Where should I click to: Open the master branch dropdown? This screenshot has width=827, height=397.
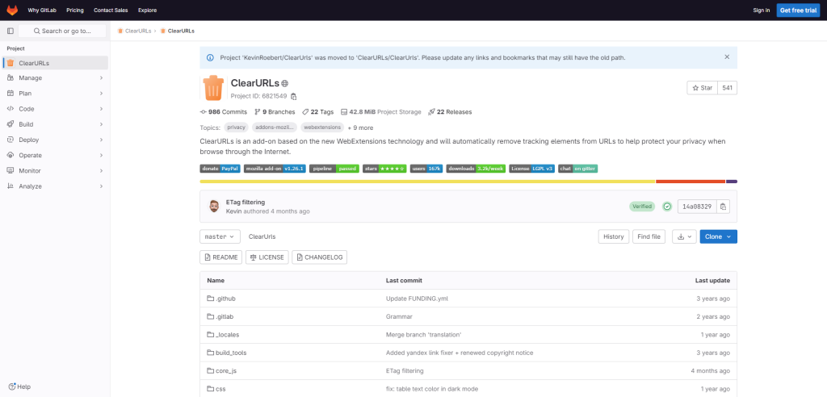click(220, 236)
